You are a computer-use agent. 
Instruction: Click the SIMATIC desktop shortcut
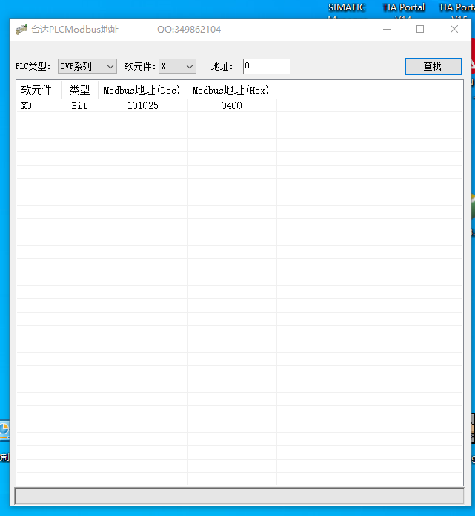tap(347, 8)
